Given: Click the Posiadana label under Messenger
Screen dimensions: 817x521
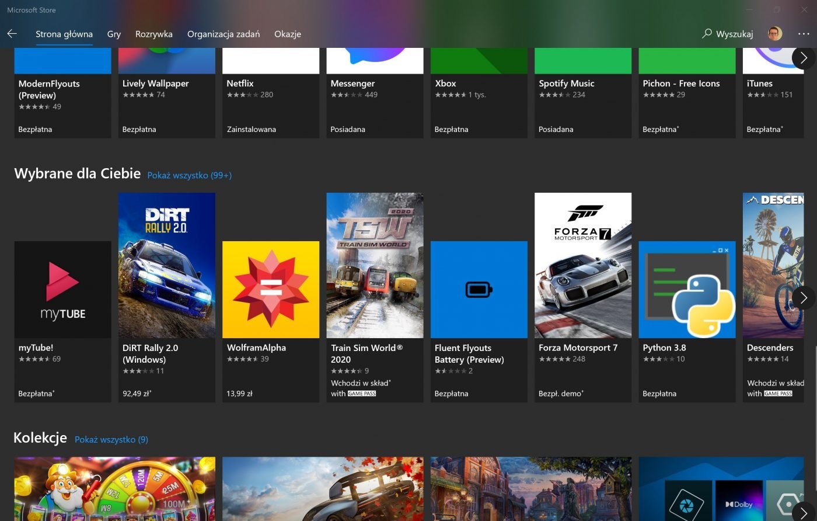Looking at the screenshot, I should coord(348,130).
